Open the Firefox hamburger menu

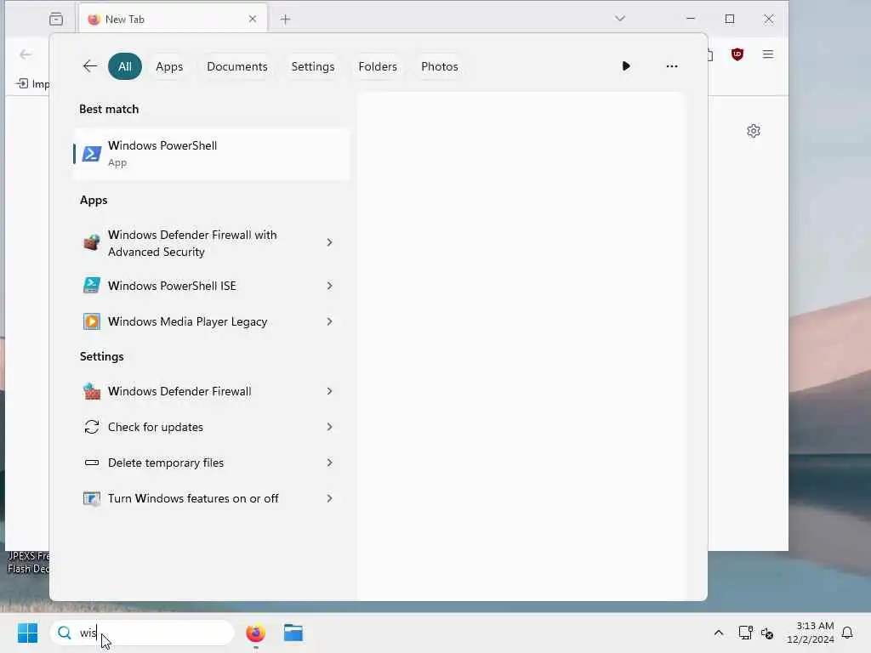coord(768,54)
